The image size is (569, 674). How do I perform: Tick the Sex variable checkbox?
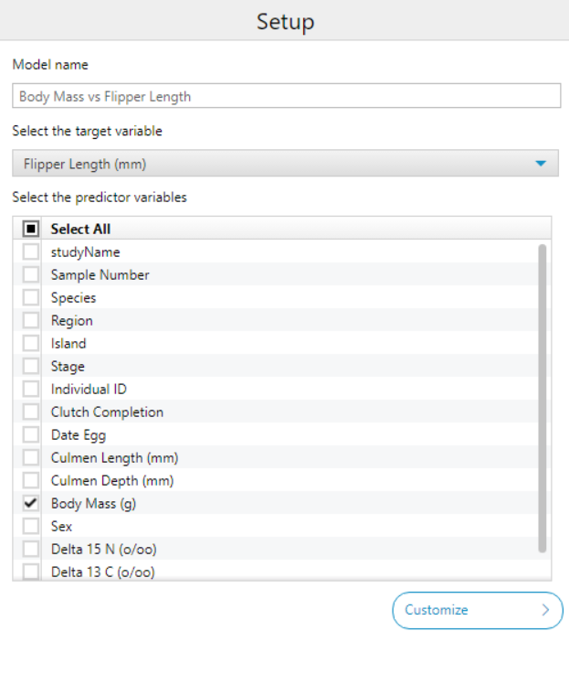[31, 527]
